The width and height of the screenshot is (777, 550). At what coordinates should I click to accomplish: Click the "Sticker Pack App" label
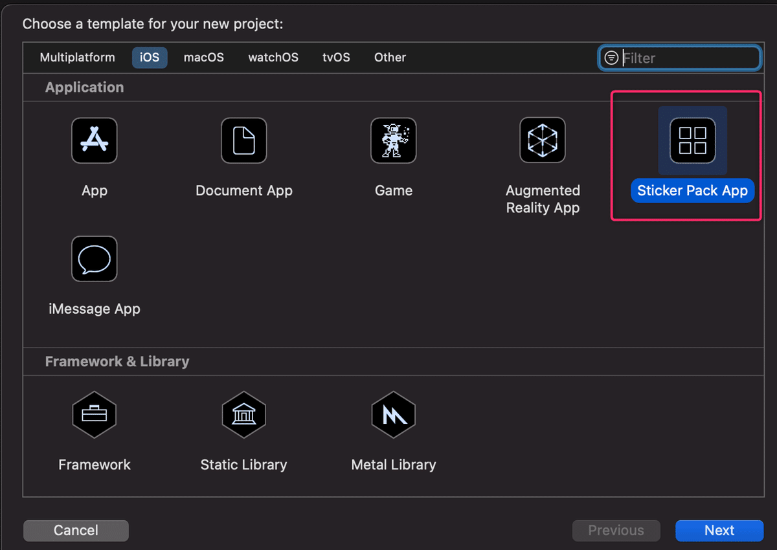(x=693, y=190)
